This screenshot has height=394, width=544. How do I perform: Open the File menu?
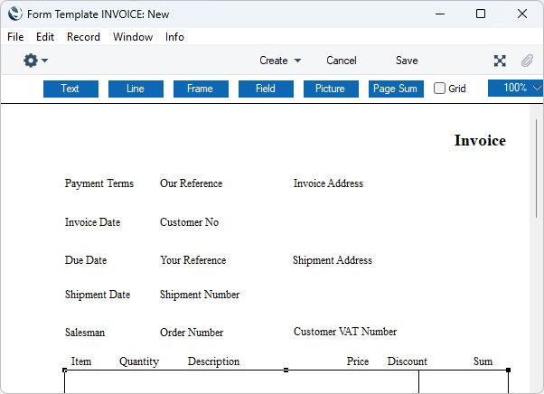tap(15, 37)
